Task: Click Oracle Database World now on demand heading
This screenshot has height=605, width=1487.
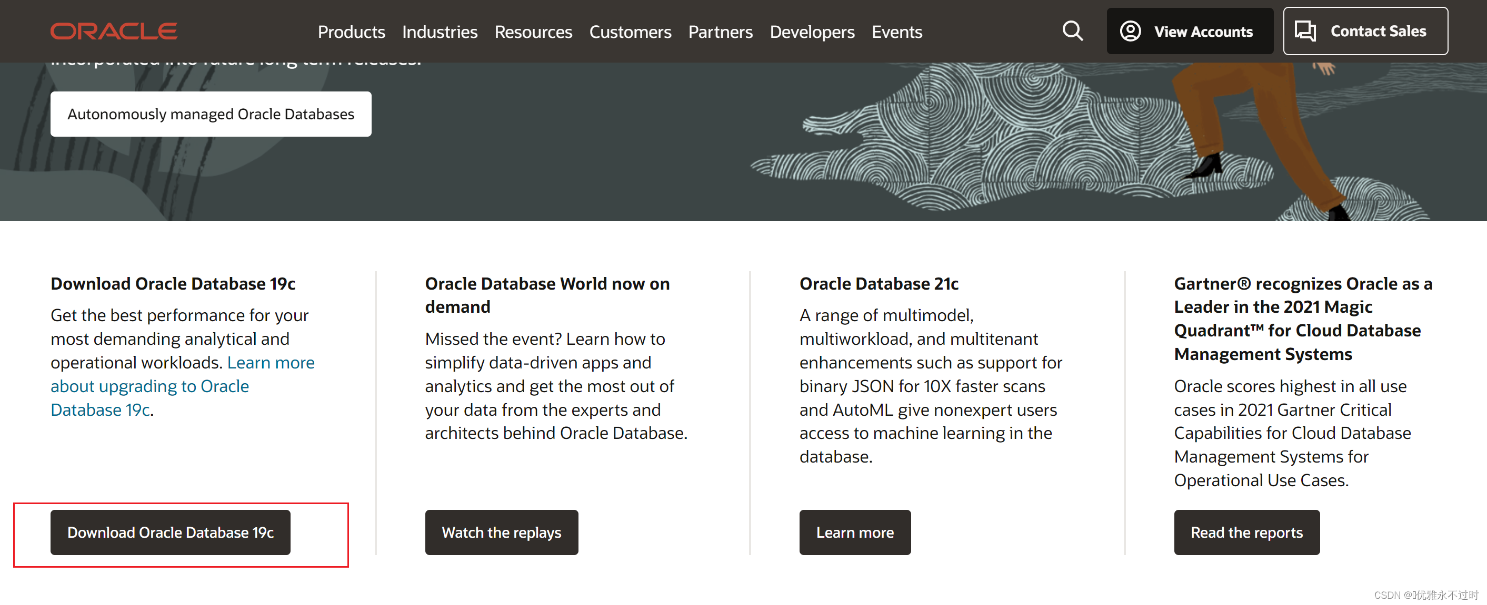Action: click(x=547, y=295)
